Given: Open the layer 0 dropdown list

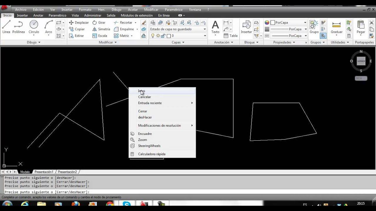Looking at the screenshot, I should [205, 36].
